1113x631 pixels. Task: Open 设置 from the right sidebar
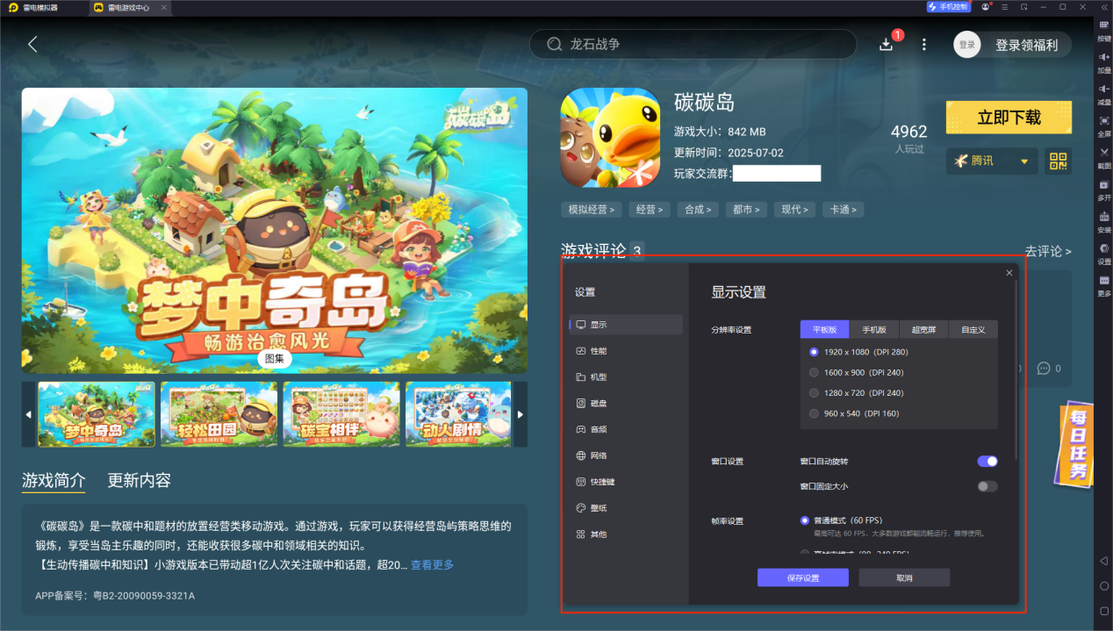pos(1103,254)
